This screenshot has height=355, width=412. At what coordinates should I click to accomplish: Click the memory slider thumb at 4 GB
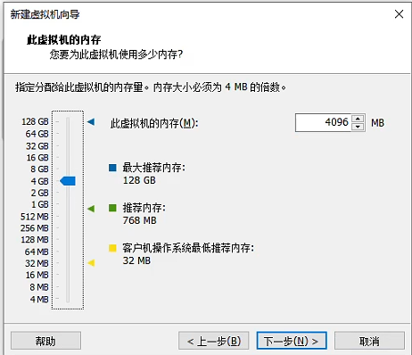tap(68, 181)
